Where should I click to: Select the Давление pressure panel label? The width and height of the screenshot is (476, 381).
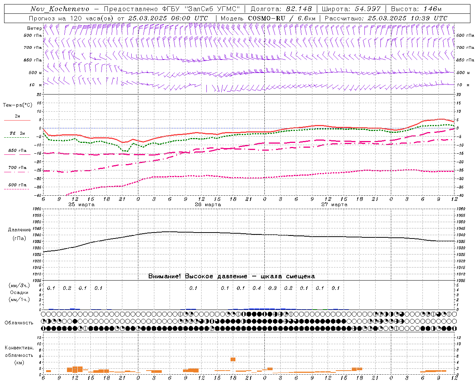[19, 230]
